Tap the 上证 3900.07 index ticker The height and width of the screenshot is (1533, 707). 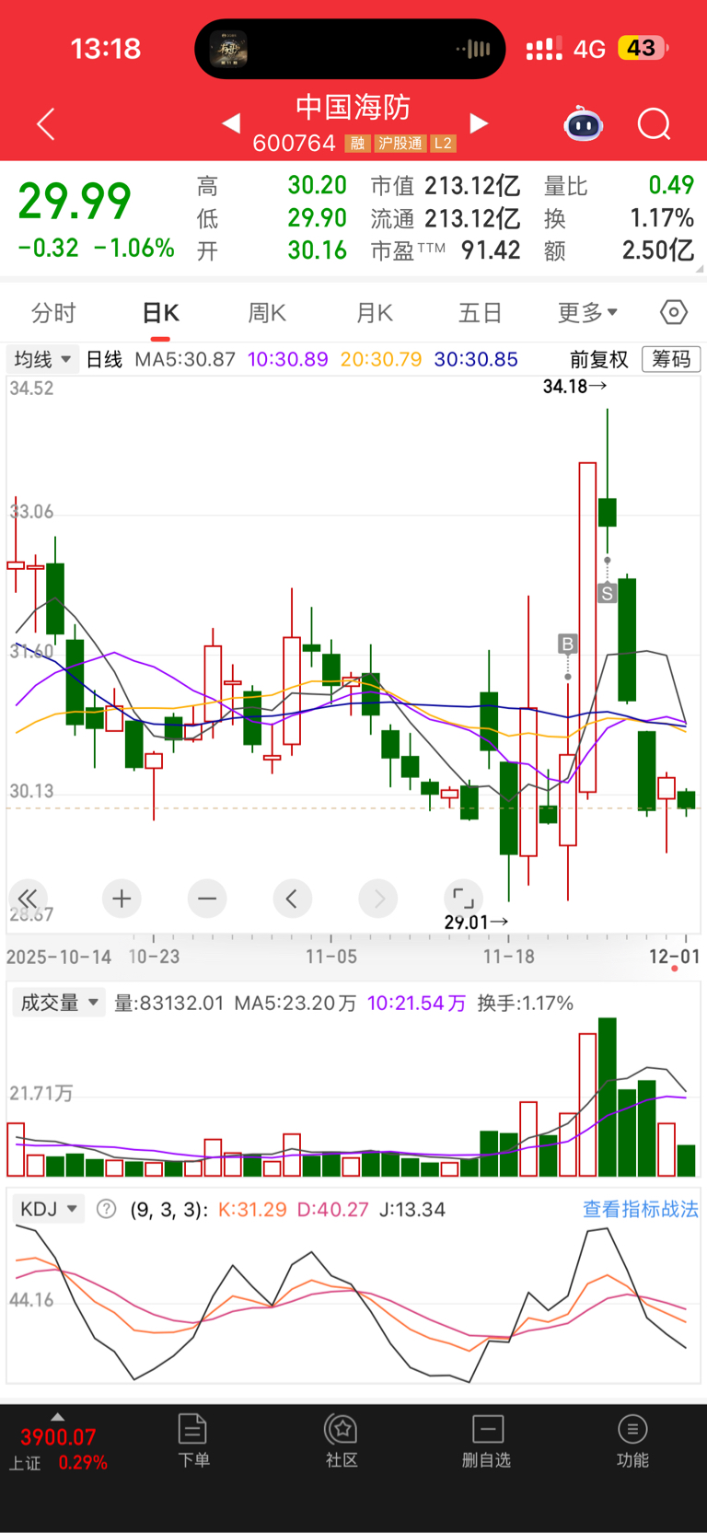pyautogui.click(x=57, y=1448)
